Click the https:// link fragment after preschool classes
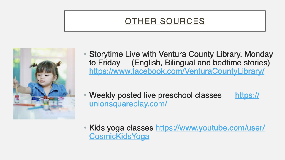285x160 pixels. click(x=247, y=95)
